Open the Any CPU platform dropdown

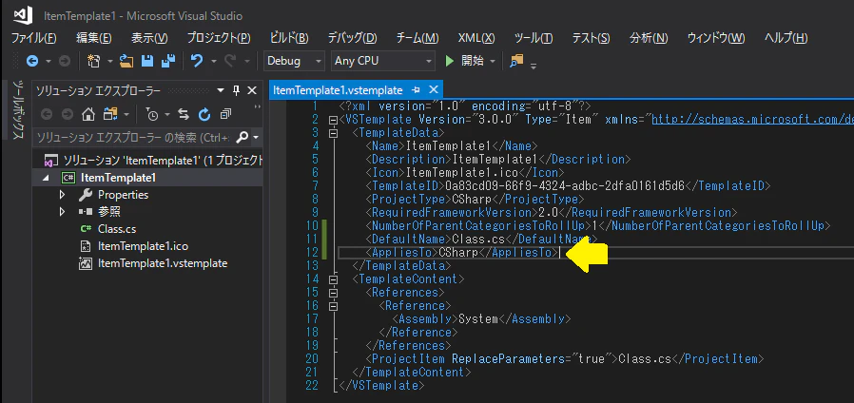click(383, 61)
